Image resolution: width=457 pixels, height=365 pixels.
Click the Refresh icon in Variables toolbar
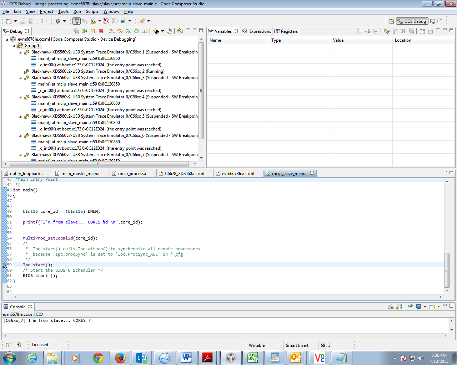387,31
